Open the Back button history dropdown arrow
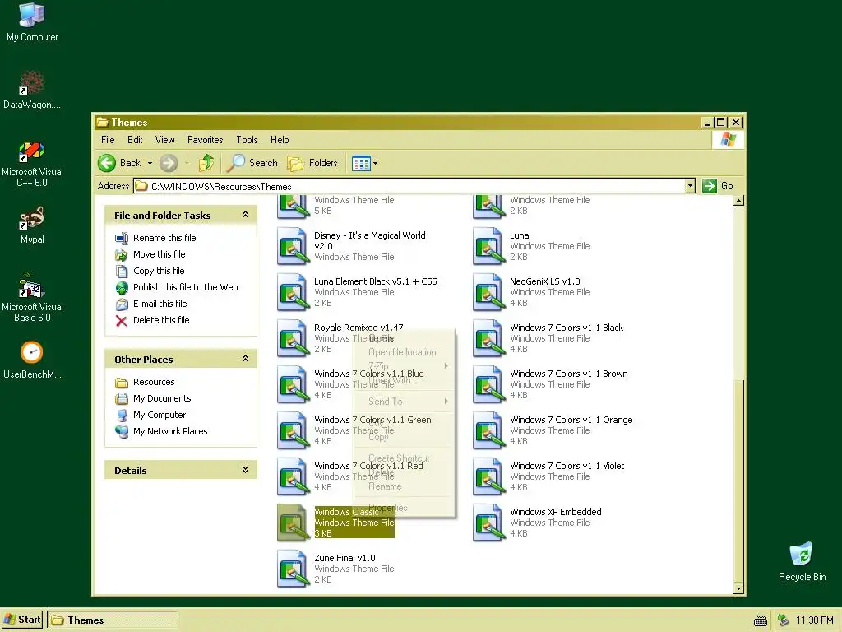842x632 pixels. pos(150,163)
